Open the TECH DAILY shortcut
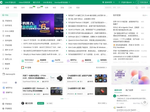Viewport: 150px width, 112px height. (27, 61)
